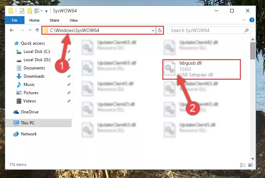This screenshot has height=178, width=265.
Task: Go back with the Back arrow
Action: point(12,30)
